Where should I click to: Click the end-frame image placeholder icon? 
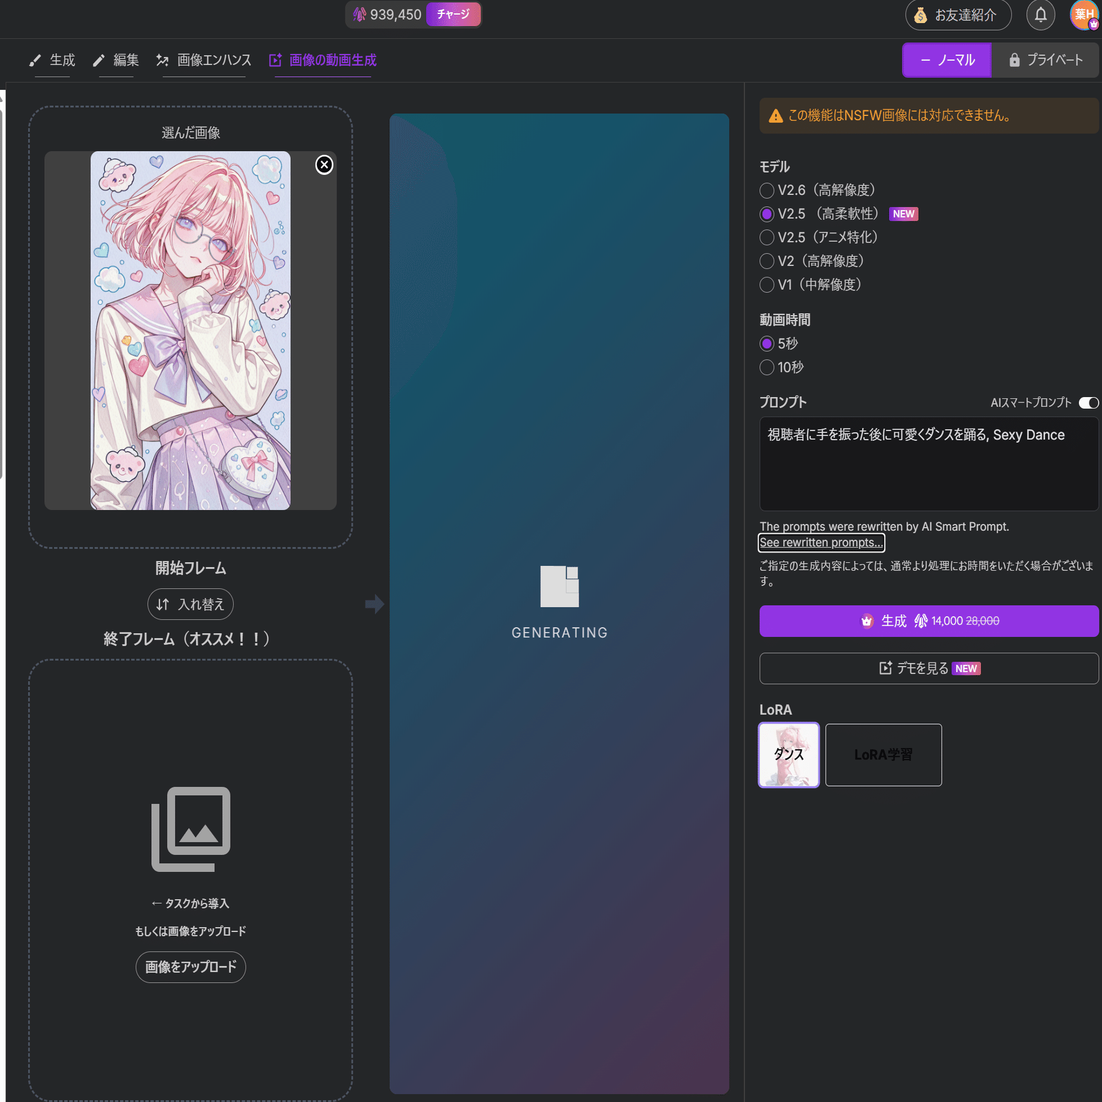(190, 828)
